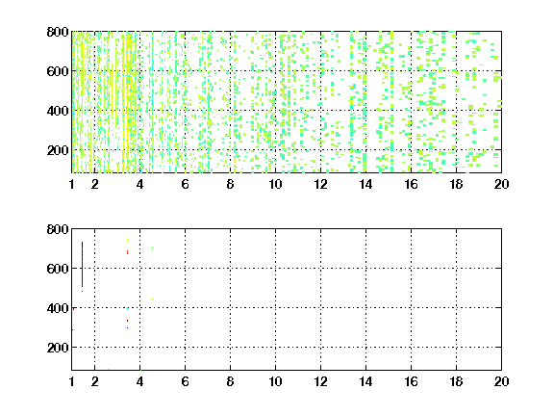Click the dark red dot near 330 in bottom plot
Viewport: 554px width, 416px height.
pyautogui.click(x=127, y=321)
